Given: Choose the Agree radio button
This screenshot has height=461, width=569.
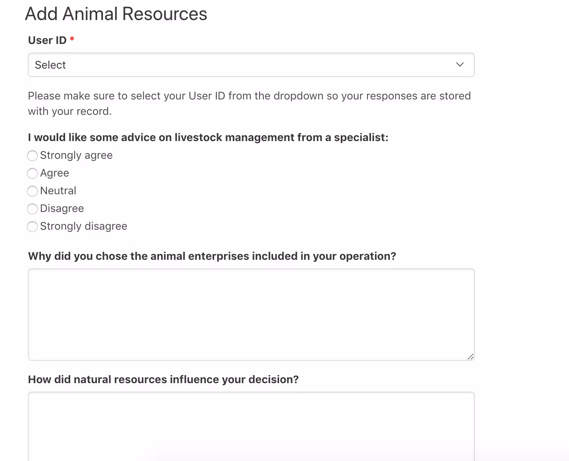Looking at the screenshot, I should pyautogui.click(x=32, y=173).
